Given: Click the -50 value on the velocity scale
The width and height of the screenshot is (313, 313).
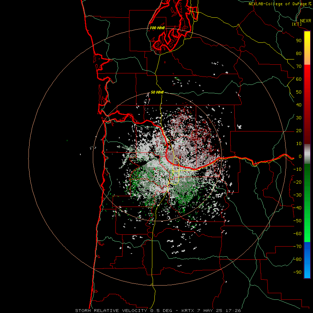Looking at the screenshot, I should (297, 221).
